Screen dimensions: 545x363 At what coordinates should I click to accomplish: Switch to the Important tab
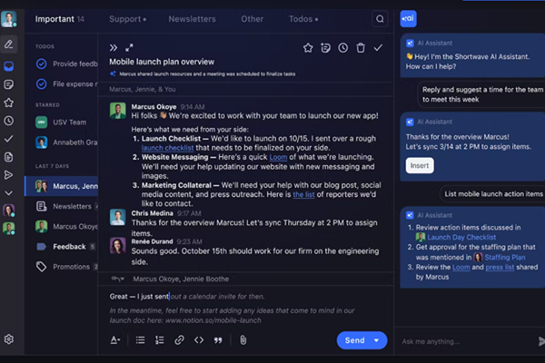click(x=59, y=19)
